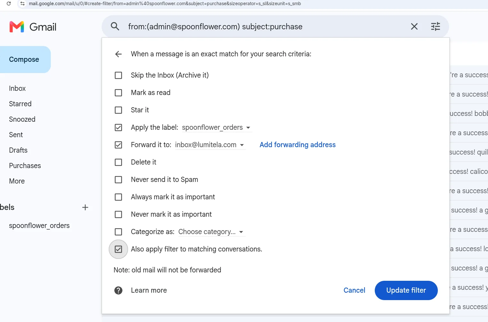Open the Inbox folder
The image size is (488, 322).
click(x=17, y=88)
